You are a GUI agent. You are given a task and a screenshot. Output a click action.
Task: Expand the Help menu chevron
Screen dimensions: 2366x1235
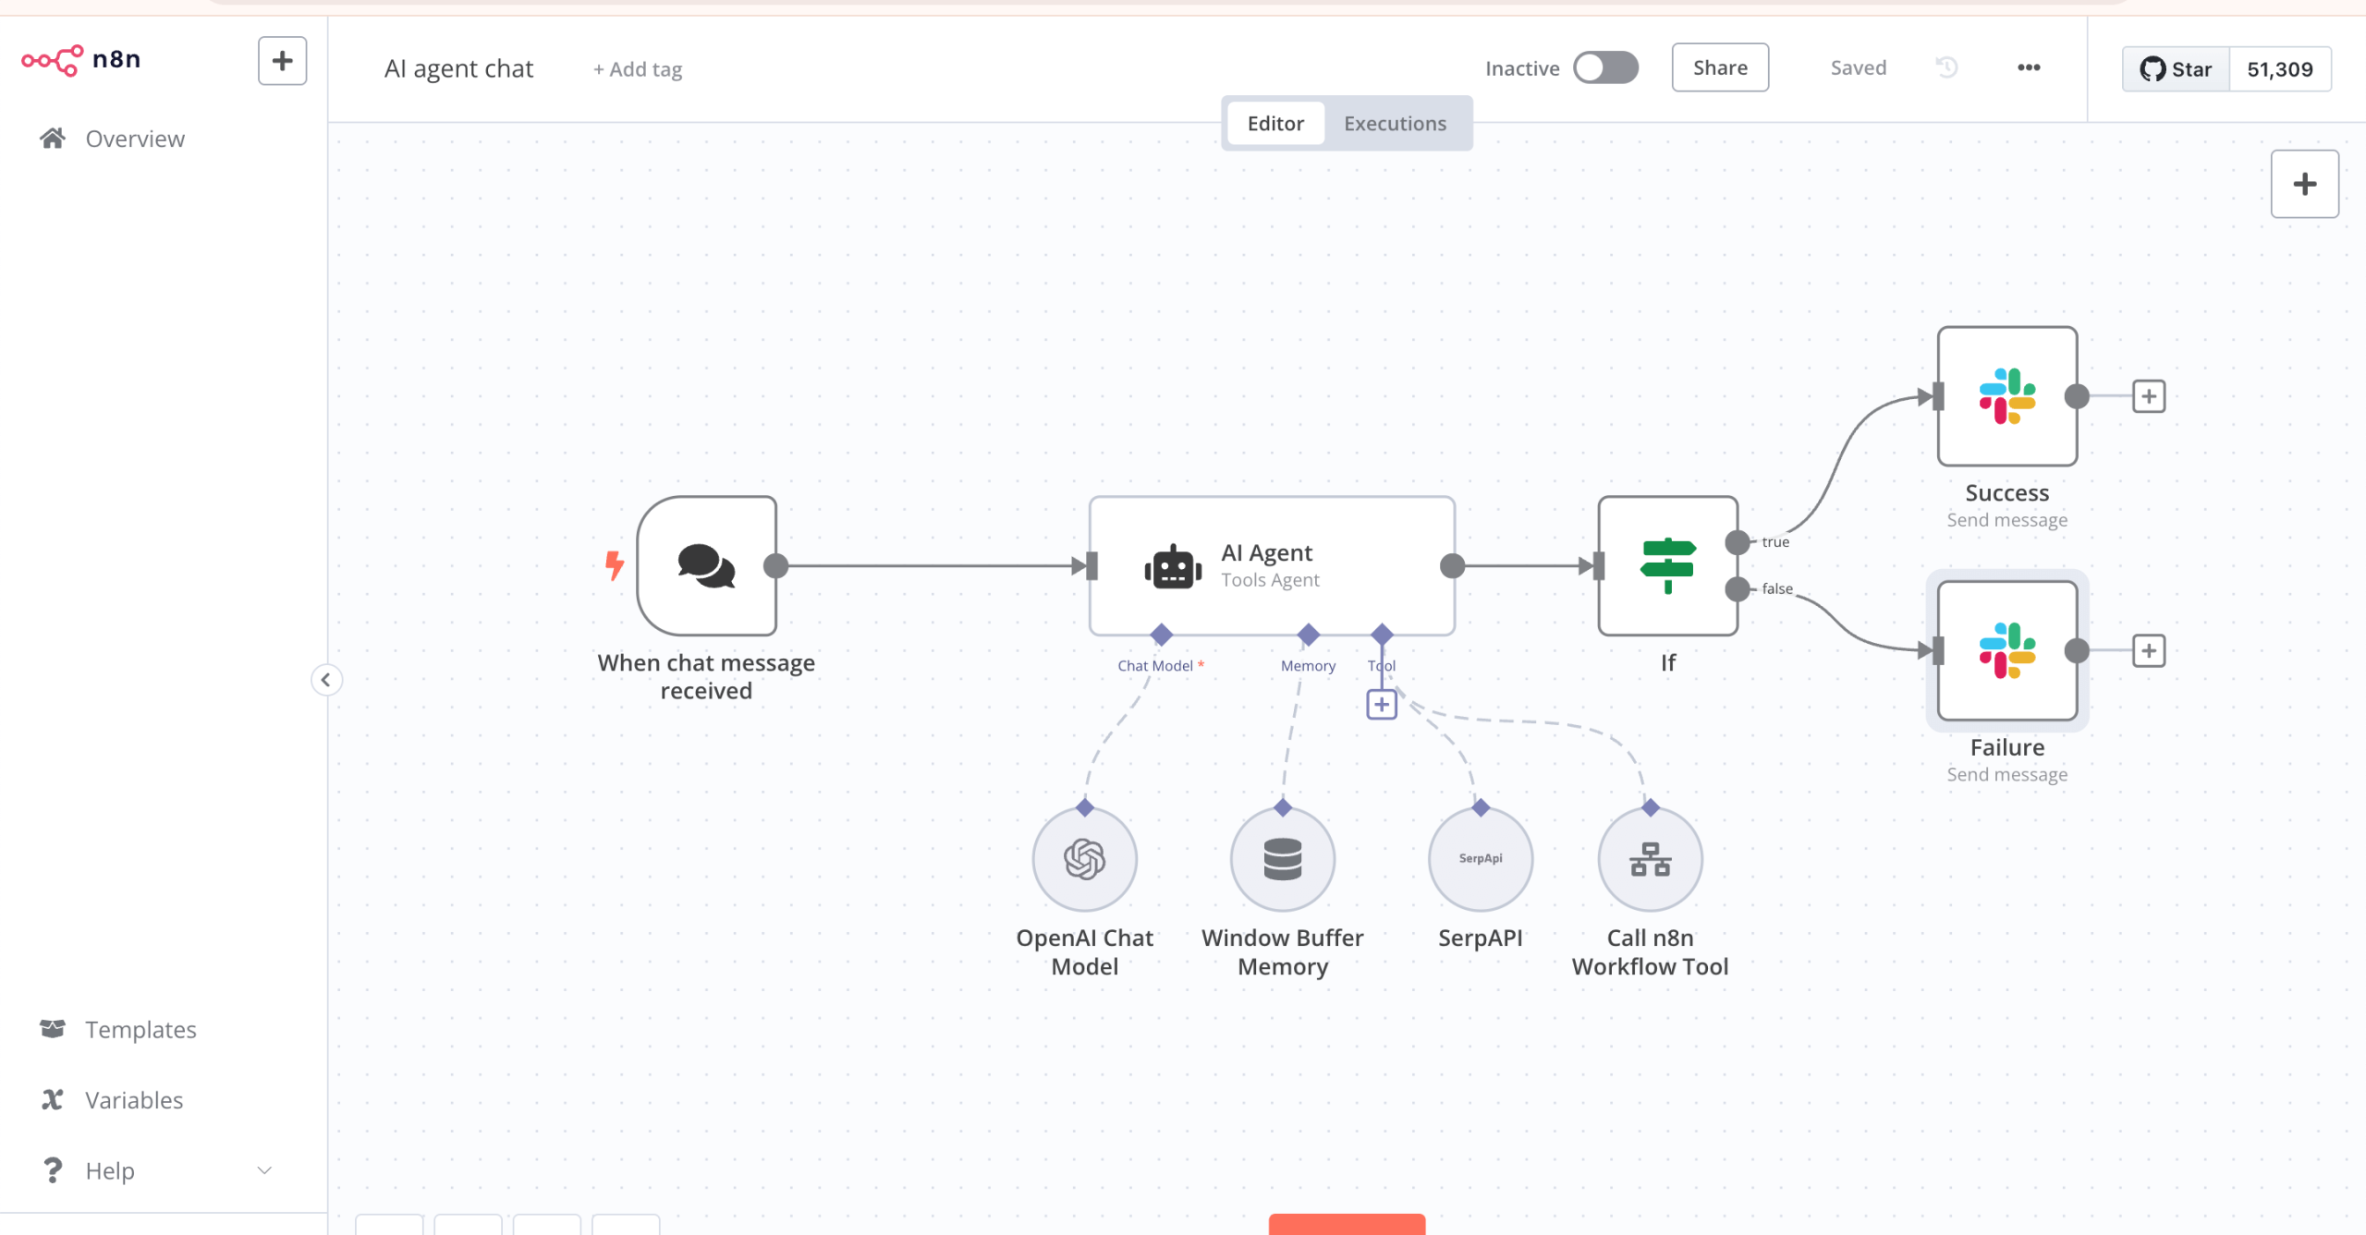(264, 1170)
